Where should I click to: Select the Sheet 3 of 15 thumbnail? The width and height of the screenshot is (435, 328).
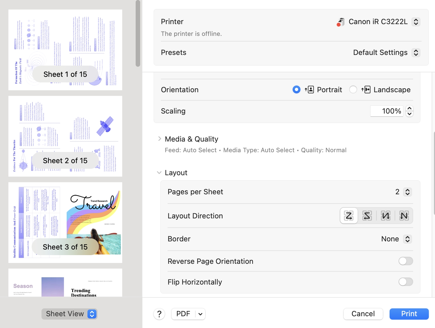(65, 223)
